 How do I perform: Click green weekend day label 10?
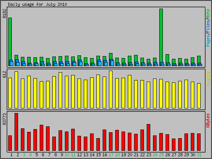pos(67,155)
